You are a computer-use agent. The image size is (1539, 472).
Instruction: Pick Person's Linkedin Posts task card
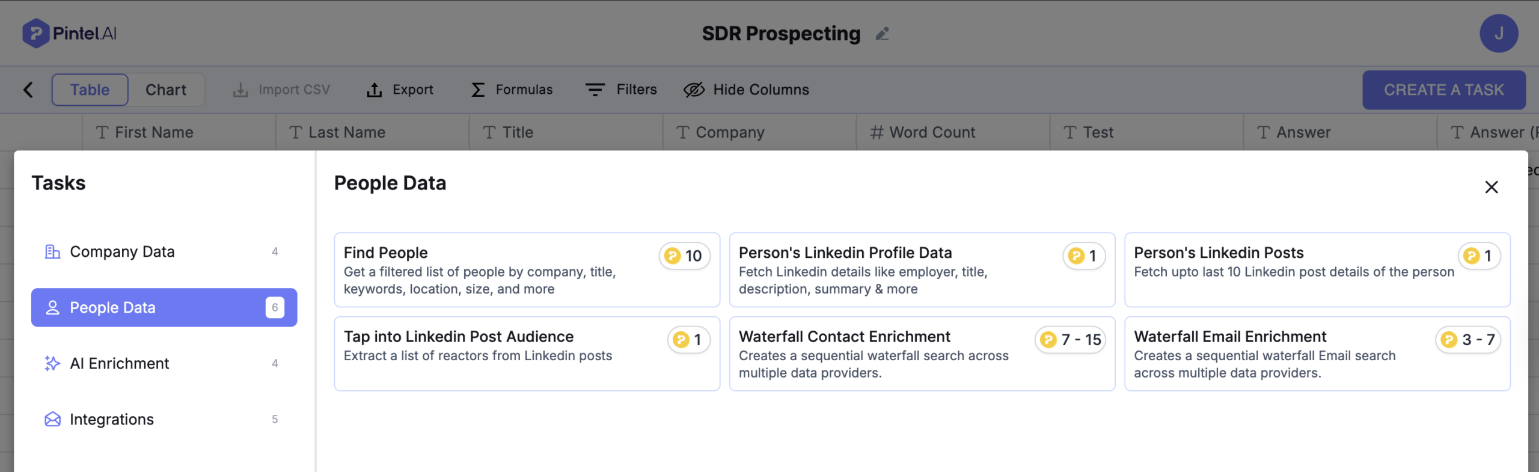[1317, 270]
